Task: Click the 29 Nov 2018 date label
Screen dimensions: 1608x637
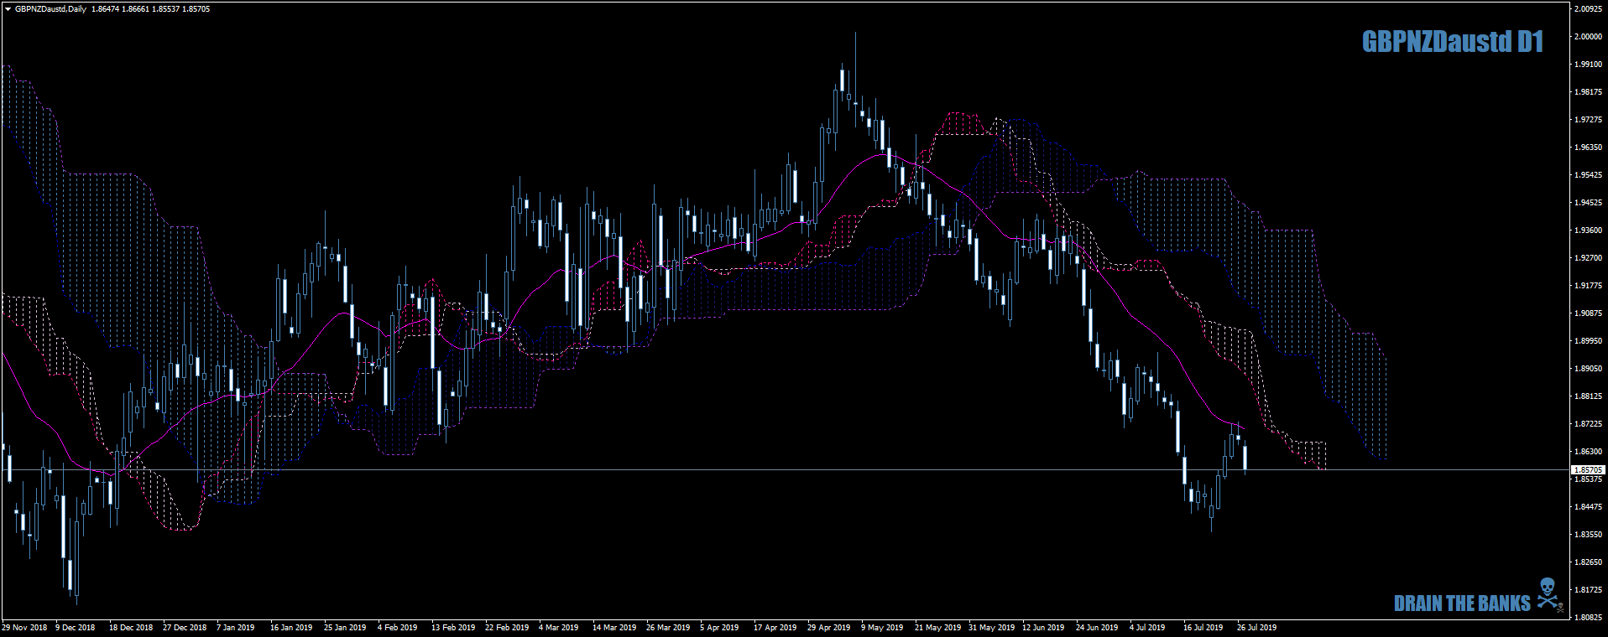Action: (x=24, y=628)
